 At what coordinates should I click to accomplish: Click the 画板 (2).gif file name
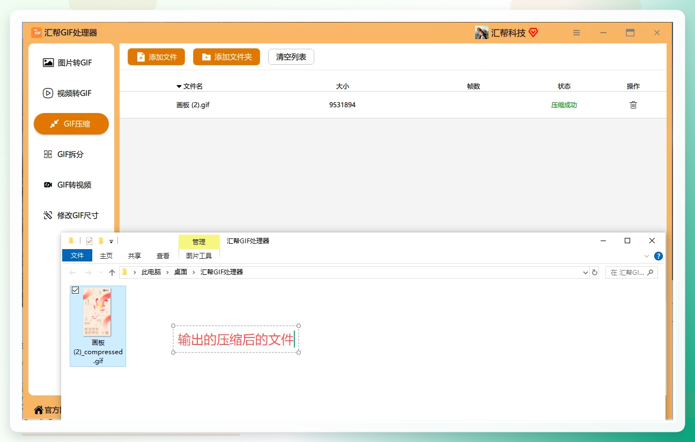click(x=193, y=105)
